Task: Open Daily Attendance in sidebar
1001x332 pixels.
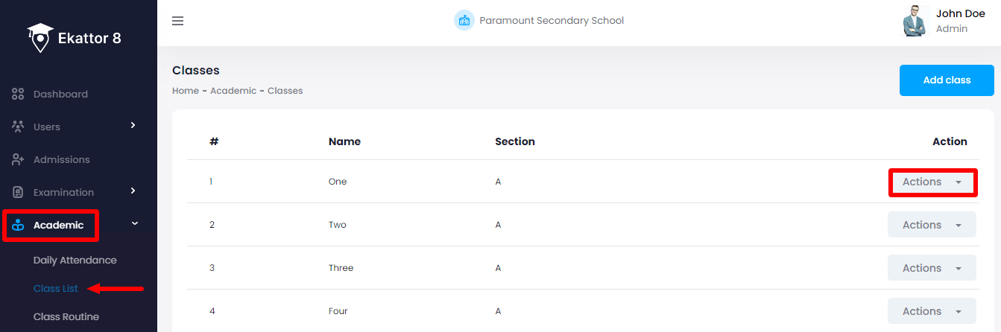Action: pos(75,261)
